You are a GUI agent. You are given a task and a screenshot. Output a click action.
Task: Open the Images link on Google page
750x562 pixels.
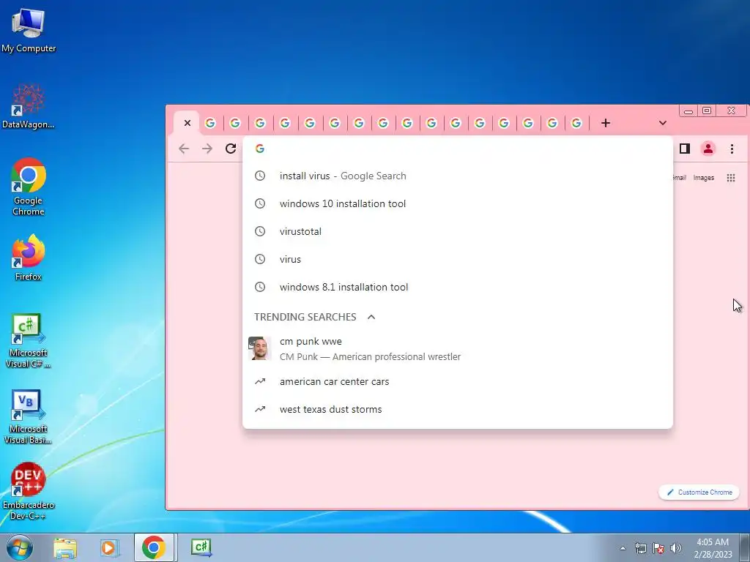(x=704, y=178)
